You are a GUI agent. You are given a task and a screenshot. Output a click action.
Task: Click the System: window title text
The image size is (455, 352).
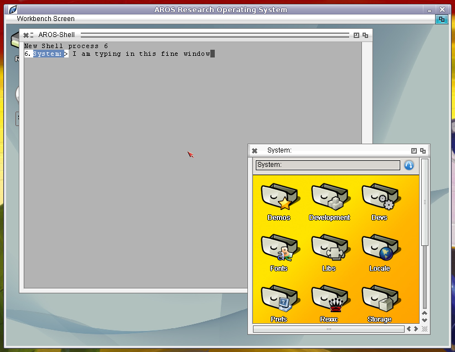coord(280,150)
